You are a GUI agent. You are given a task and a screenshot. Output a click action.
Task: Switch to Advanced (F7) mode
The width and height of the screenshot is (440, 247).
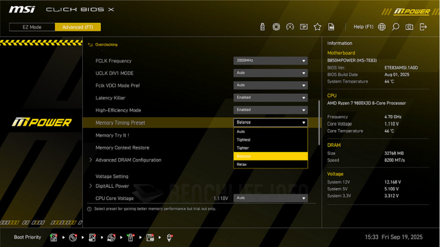(78, 27)
